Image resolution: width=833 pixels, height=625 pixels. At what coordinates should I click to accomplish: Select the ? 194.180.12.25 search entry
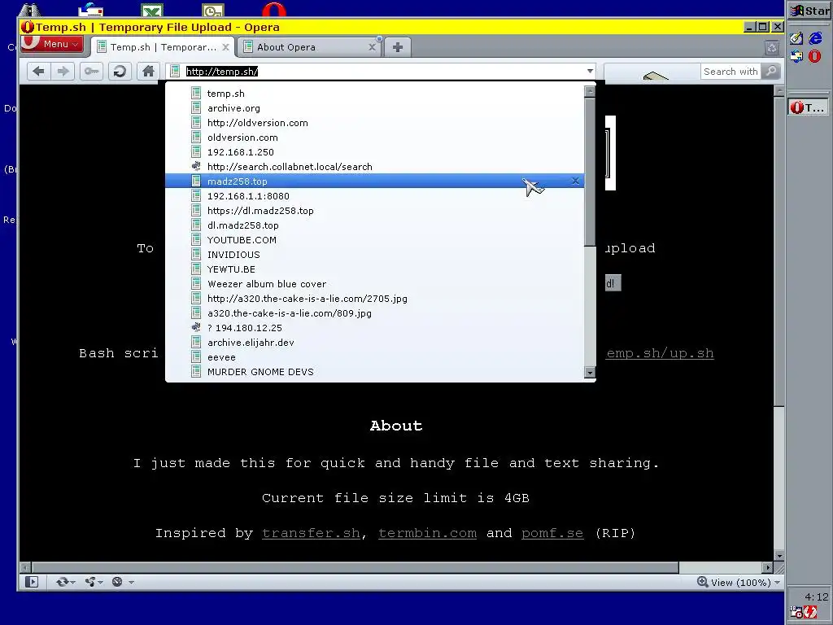click(x=374, y=328)
